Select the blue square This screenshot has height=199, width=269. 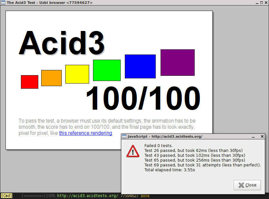point(140,66)
